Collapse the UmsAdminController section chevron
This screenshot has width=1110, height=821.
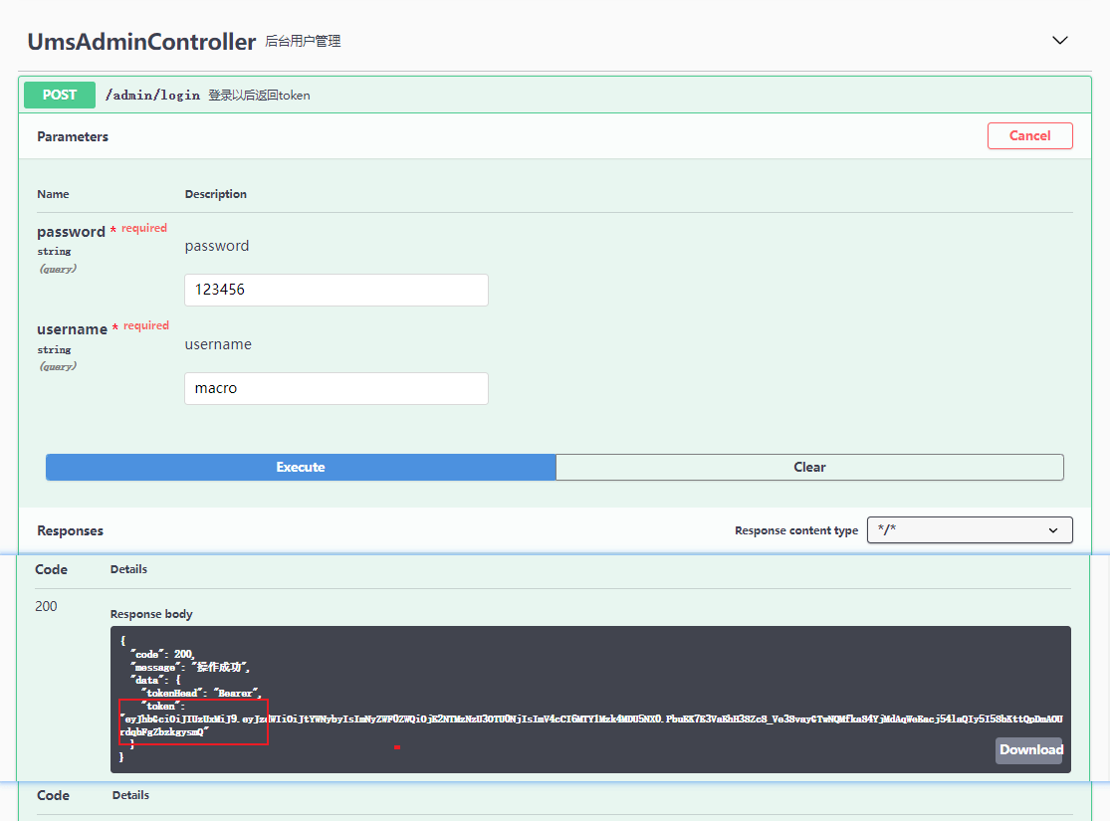1059,41
